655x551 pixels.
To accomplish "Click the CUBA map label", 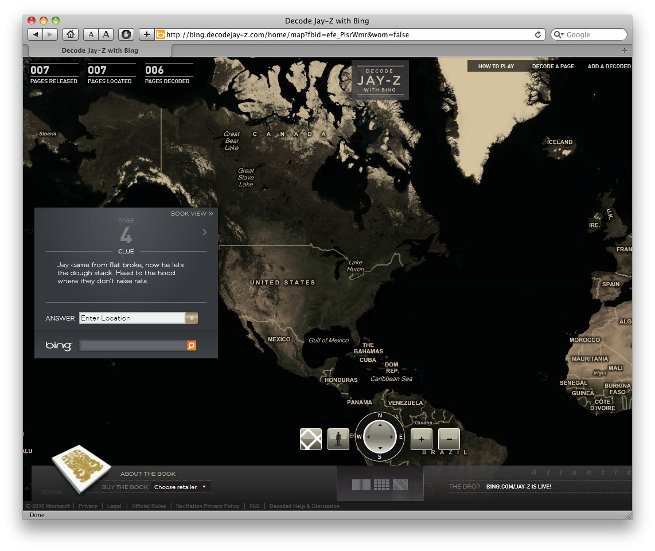I will pyautogui.click(x=368, y=359).
